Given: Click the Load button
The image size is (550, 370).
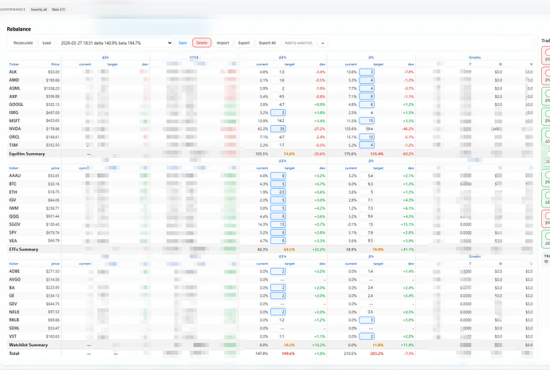Looking at the screenshot, I should (46, 42).
